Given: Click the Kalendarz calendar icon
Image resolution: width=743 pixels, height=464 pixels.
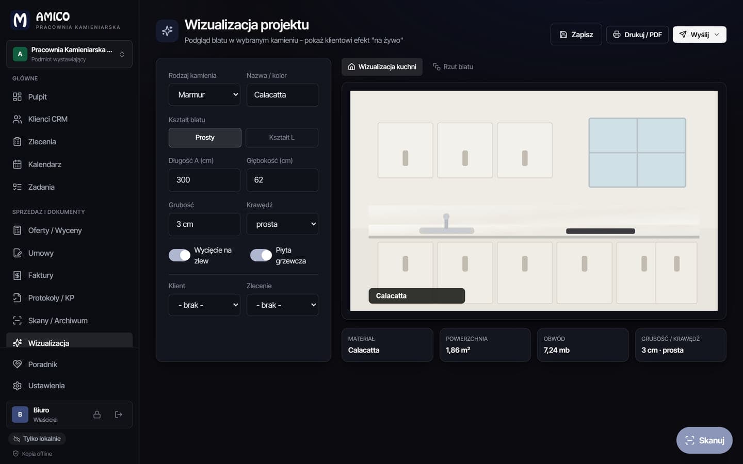Looking at the screenshot, I should pyautogui.click(x=17, y=164).
